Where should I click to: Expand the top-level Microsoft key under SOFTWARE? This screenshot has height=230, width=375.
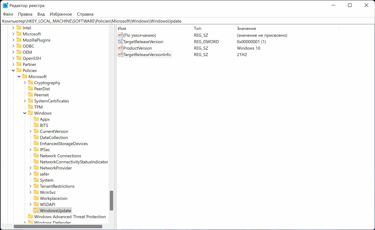(x=13, y=34)
